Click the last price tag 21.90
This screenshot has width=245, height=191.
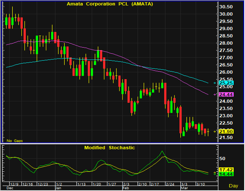[226, 132]
